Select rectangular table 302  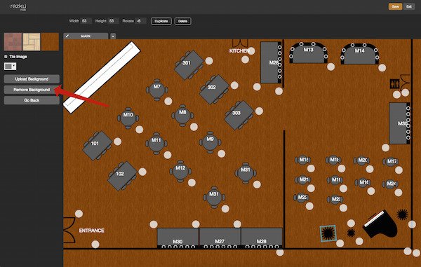(214, 89)
